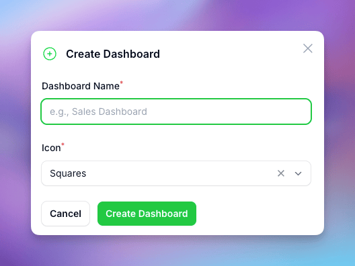Click the green Create Dashboard button
The image size is (355, 266).
click(147, 214)
